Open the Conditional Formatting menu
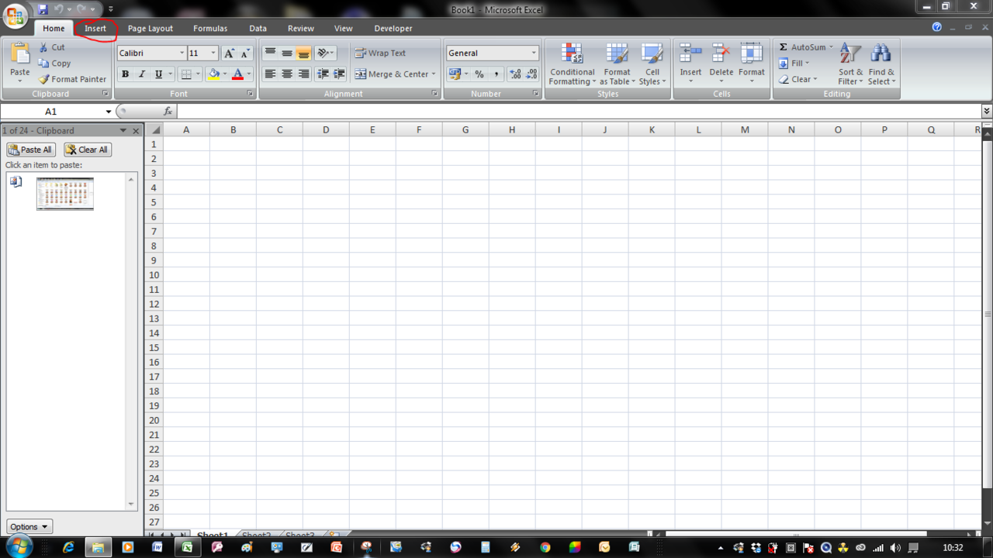 [x=573, y=64]
